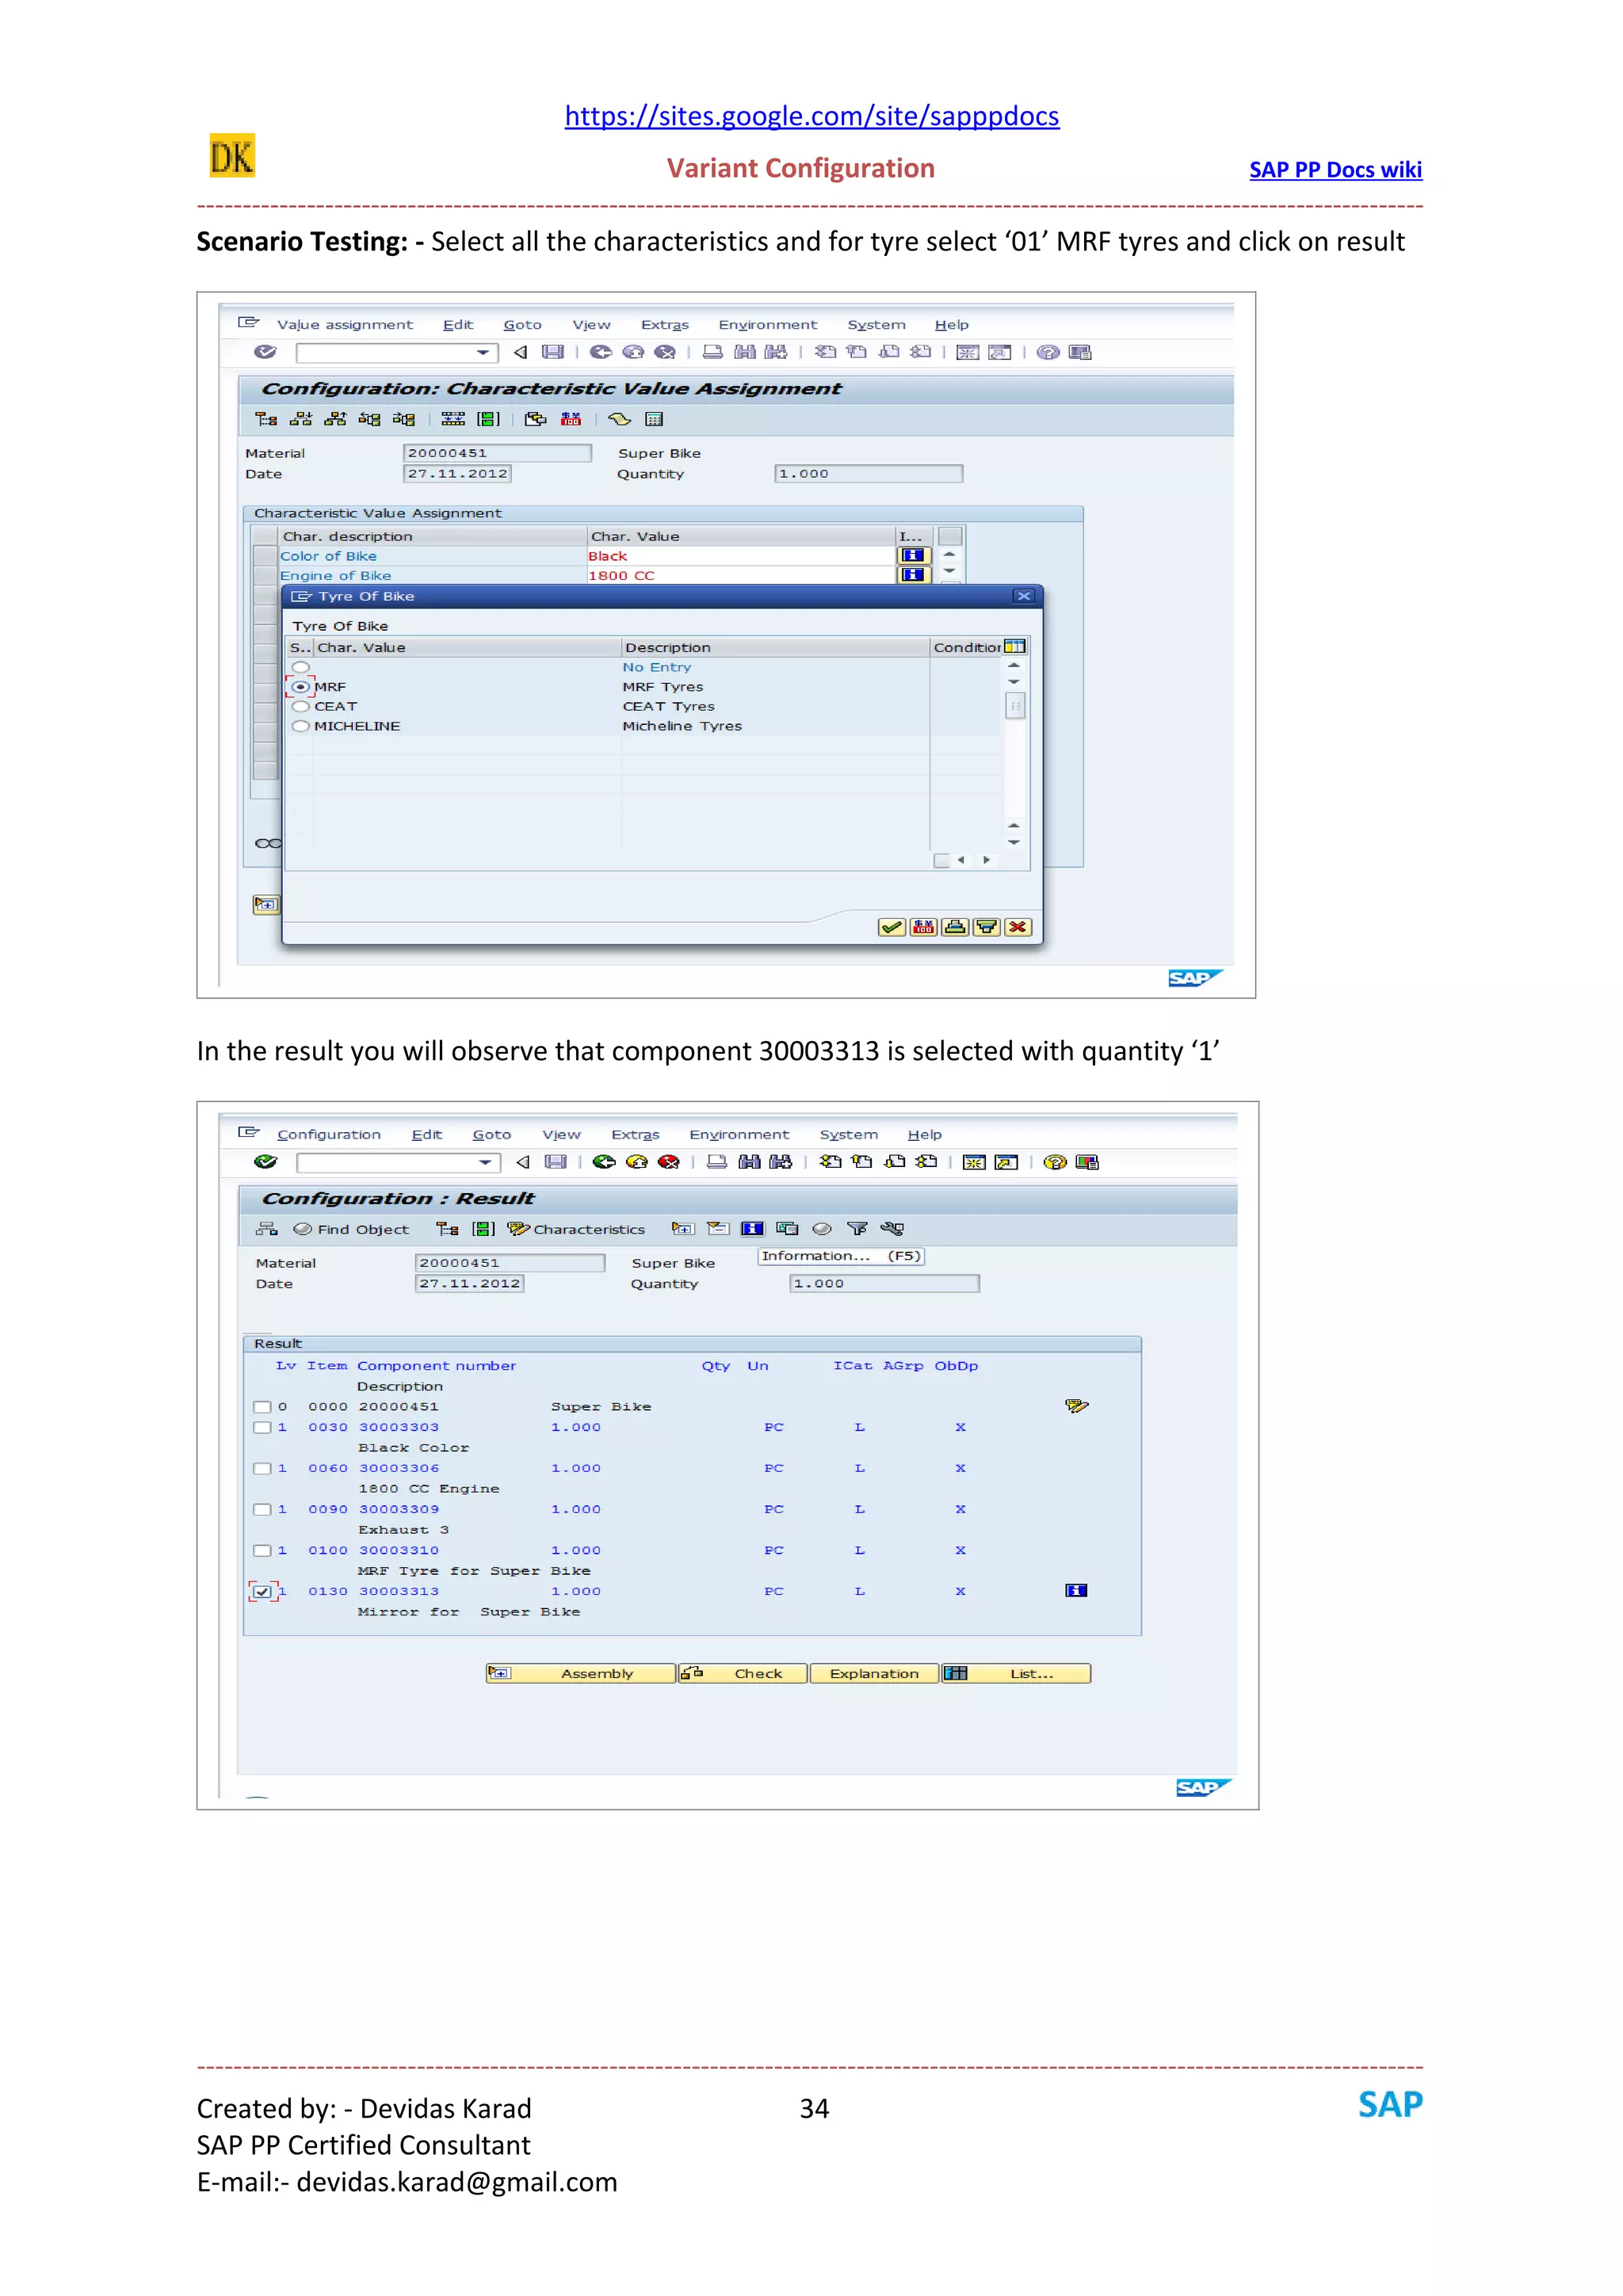Select the MICHELINE tyre radio button
The height and width of the screenshot is (2296, 1623).
[300, 727]
